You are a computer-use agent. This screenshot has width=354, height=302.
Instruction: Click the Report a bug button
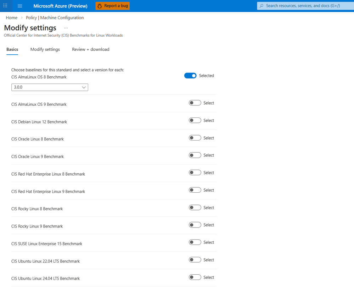(x=113, y=6)
